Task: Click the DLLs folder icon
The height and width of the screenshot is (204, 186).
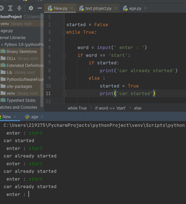Action: point(3,58)
